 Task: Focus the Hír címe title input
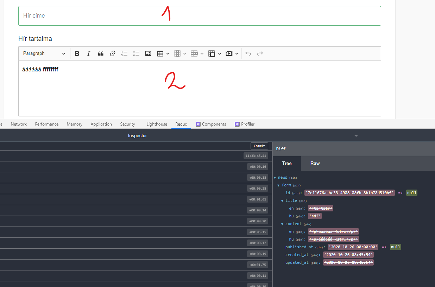click(x=200, y=16)
